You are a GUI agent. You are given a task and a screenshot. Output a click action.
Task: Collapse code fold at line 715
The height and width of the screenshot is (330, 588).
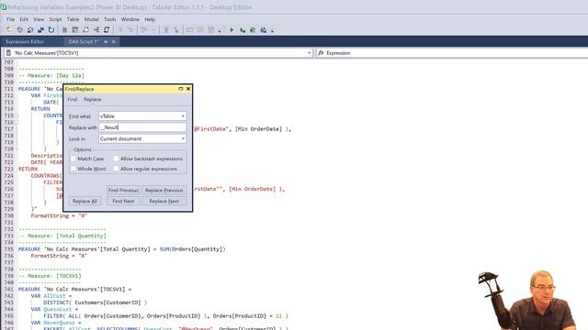(17, 115)
